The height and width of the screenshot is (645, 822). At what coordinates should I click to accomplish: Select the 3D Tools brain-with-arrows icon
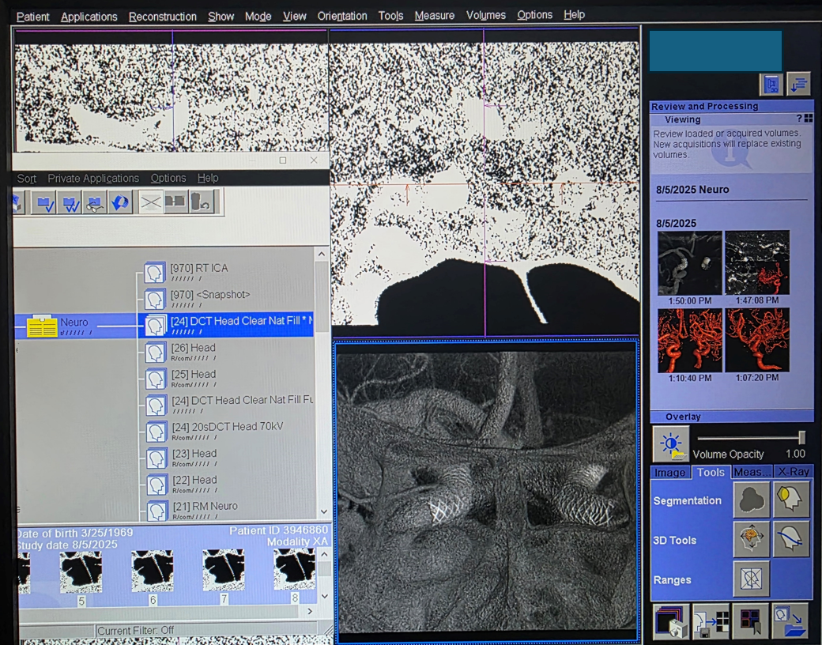752,539
